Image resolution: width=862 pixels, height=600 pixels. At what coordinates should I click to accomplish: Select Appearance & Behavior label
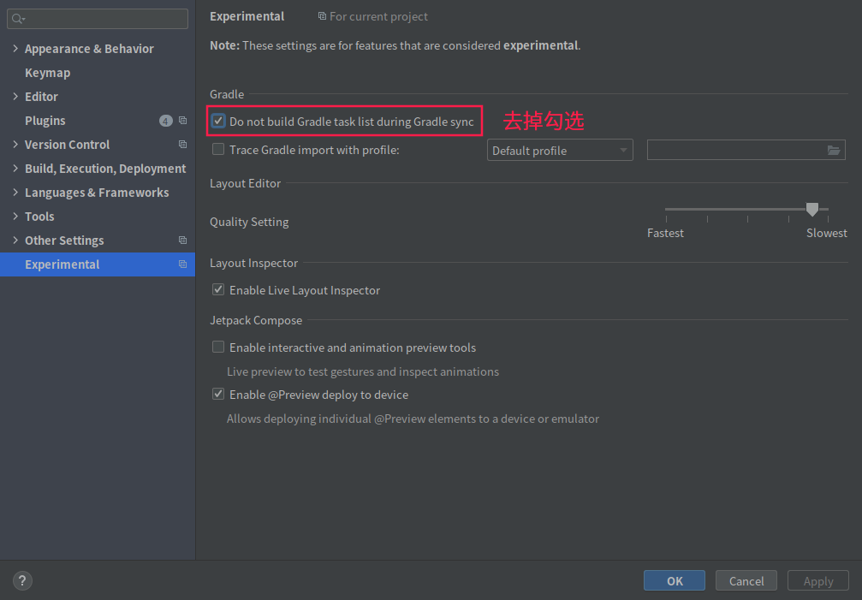click(89, 48)
